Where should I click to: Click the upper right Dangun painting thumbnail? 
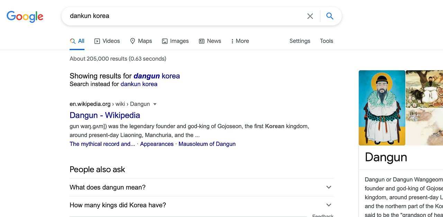424,89
